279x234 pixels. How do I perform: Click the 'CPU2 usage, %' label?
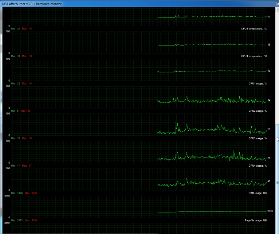click(x=258, y=111)
